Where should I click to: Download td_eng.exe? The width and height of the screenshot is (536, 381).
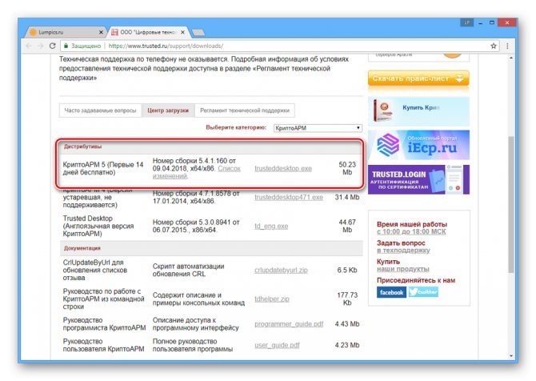point(271,226)
